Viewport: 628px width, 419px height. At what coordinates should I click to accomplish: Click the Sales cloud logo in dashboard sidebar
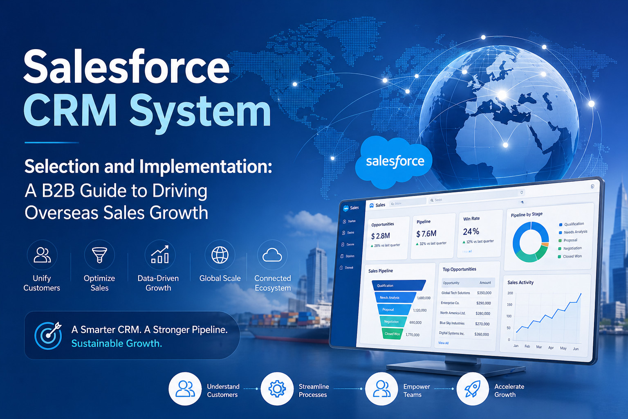tap(346, 208)
